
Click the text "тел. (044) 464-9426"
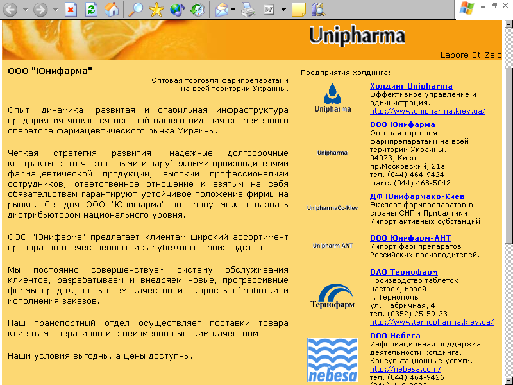(407, 377)
